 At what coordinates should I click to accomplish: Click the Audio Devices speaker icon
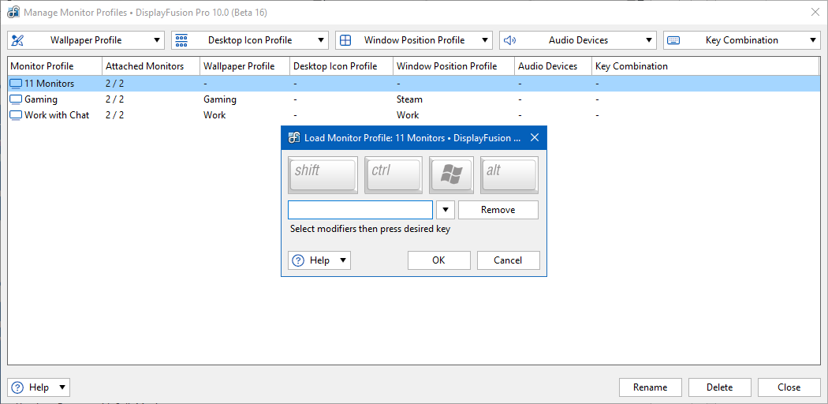click(x=509, y=40)
